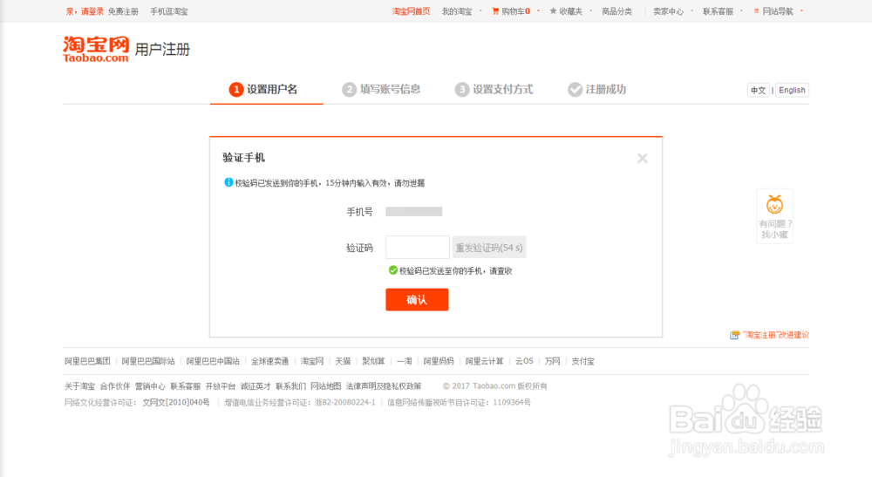
Task: Click the green checkmark success icon
Action: [392, 270]
